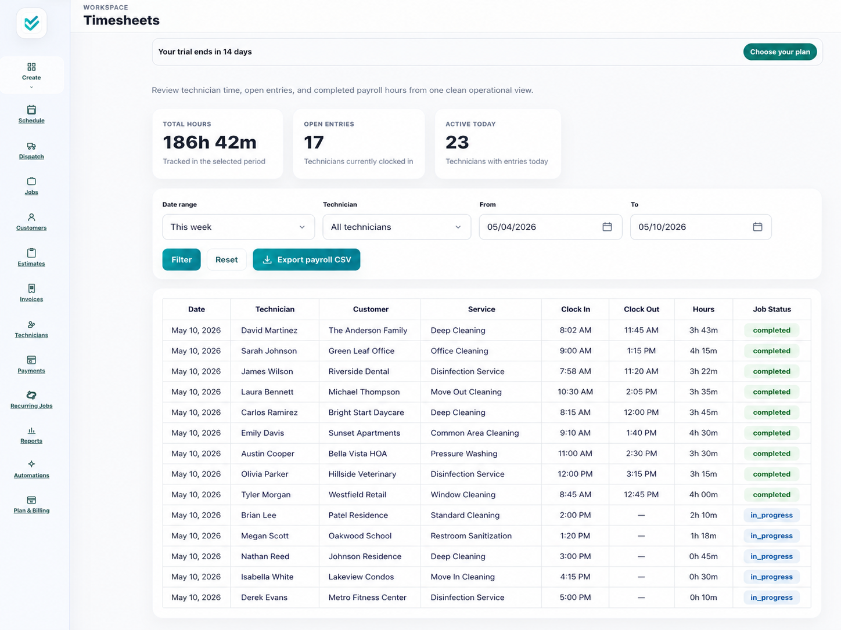This screenshot has height=630, width=841.
Task: Open Payments card icon
Action: (x=31, y=360)
